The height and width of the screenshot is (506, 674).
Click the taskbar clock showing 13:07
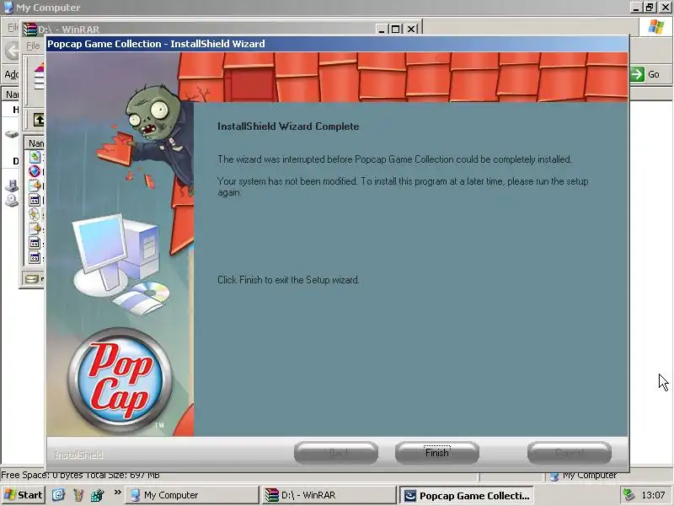point(653,495)
